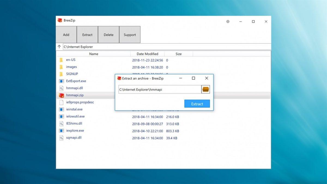Open the SIGNUP folder icon
The width and height of the screenshot is (327, 184).
click(62, 74)
